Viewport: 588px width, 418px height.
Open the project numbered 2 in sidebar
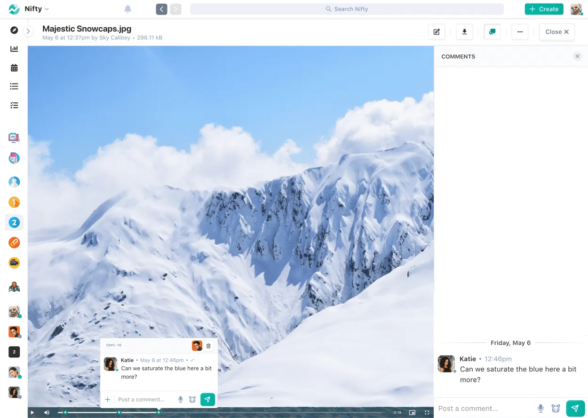[x=14, y=223]
